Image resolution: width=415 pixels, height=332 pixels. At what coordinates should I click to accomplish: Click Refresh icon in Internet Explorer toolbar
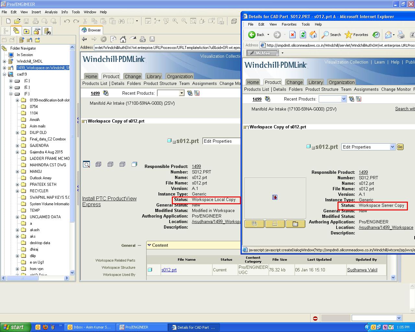pyautogui.click(x=303, y=35)
